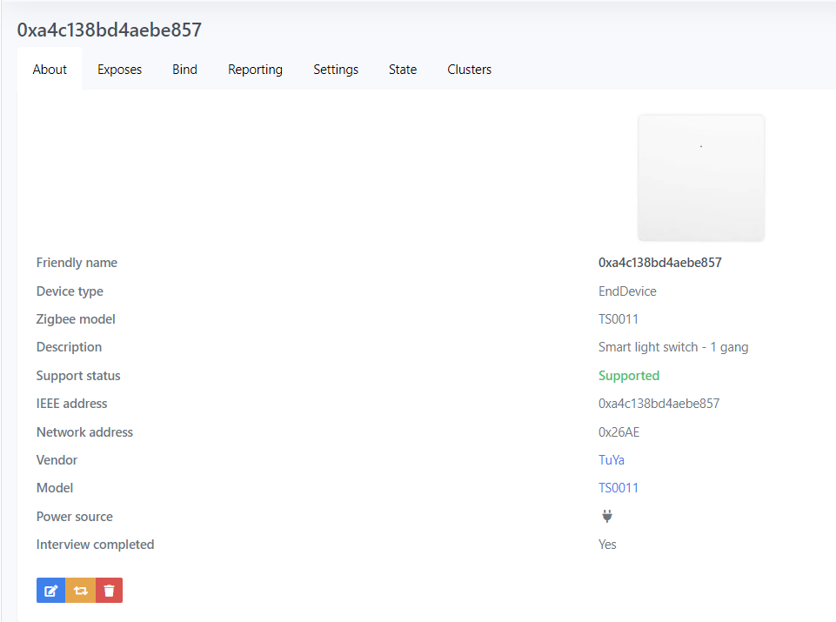836x622 pixels.
Task: Click the 'Model' label
Action: point(55,488)
